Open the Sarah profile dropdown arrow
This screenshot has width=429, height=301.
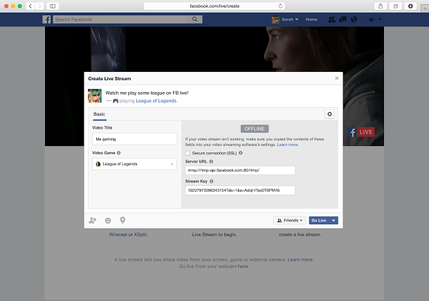(297, 19)
